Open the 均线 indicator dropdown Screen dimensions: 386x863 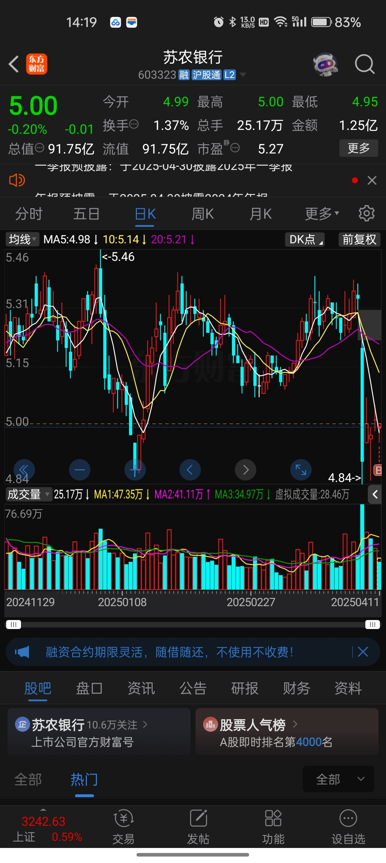coord(22,239)
